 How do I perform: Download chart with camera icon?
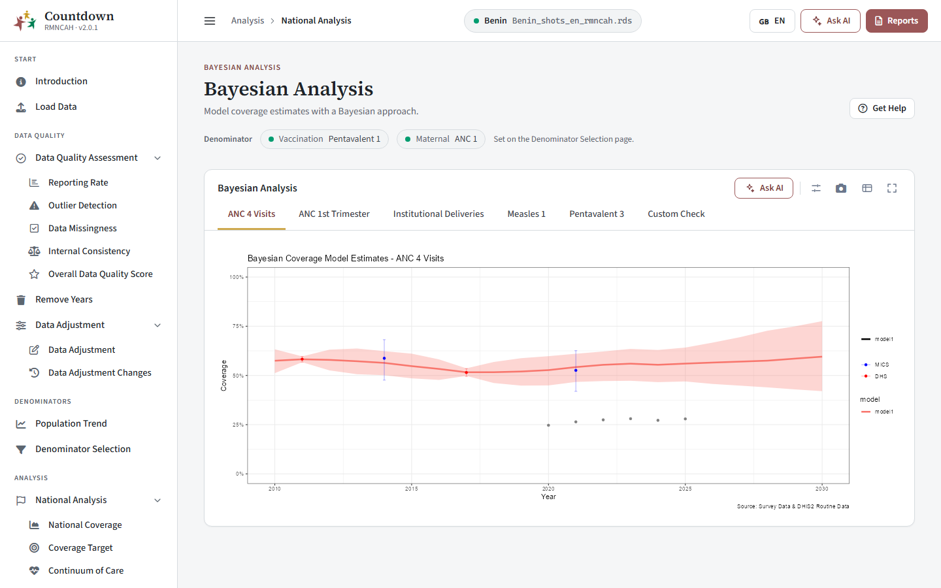coord(841,188)
